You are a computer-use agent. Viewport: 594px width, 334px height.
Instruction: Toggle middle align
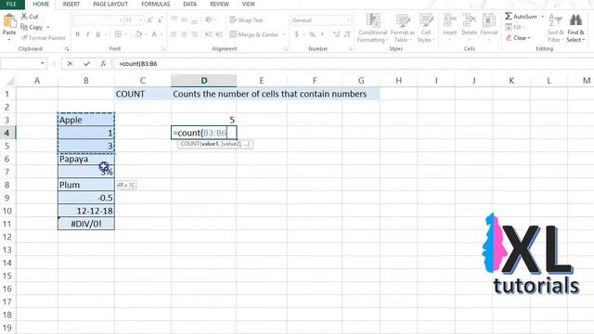click(x=184, y=19)
